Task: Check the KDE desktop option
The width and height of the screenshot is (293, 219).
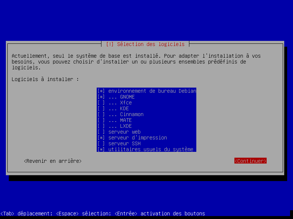Action: [101, 108]
